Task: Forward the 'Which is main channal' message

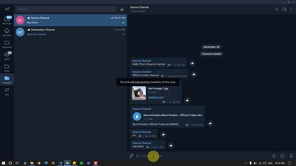Action: pyautogui.click(x=194, y=75)
